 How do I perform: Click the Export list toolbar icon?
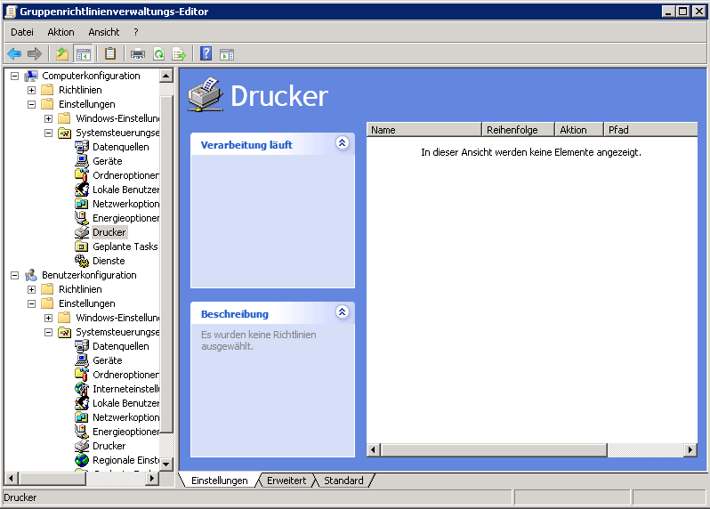179,54
